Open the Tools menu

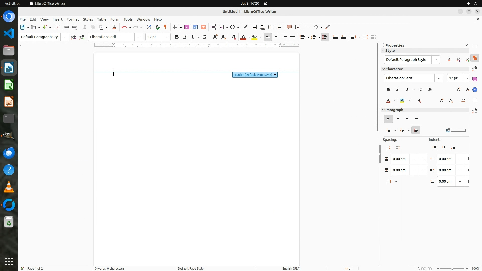pos(128,19)
